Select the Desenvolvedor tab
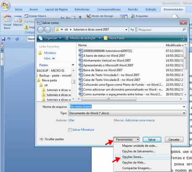The image size is (192, 172). point(173,9)
